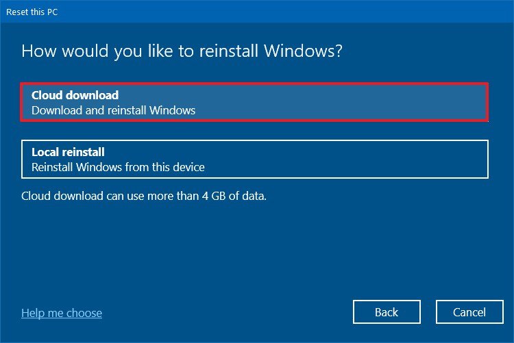Choose reinstalling Windows from this device
The height and width of the screenshot is (343, 514).
click(x=254, y=159)
